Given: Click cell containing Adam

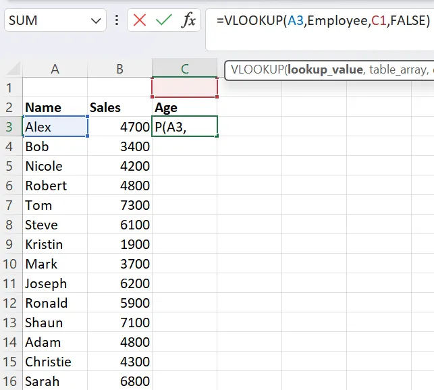Looking at the screenshot, I should [x=55, y=342].
